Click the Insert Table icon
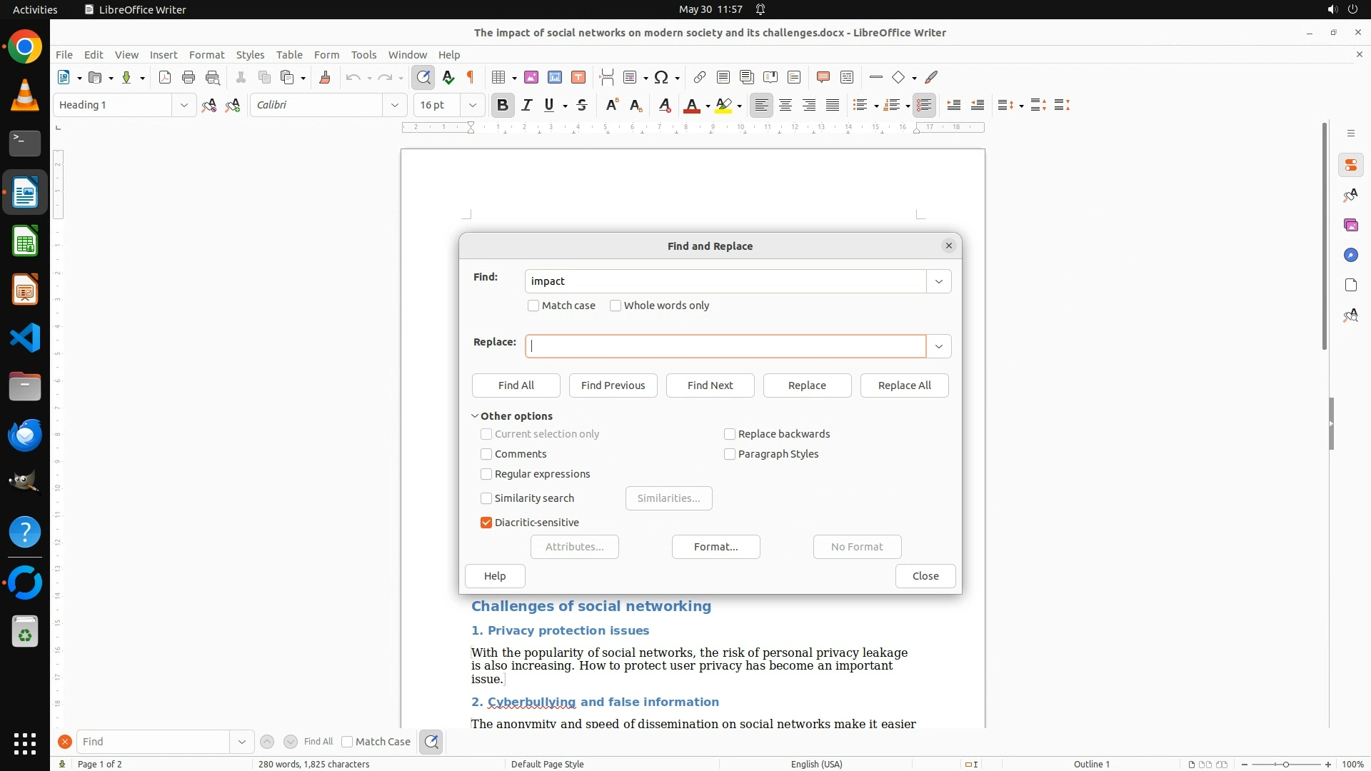Viewport: 1371px width, 771px height. (499, 77)
